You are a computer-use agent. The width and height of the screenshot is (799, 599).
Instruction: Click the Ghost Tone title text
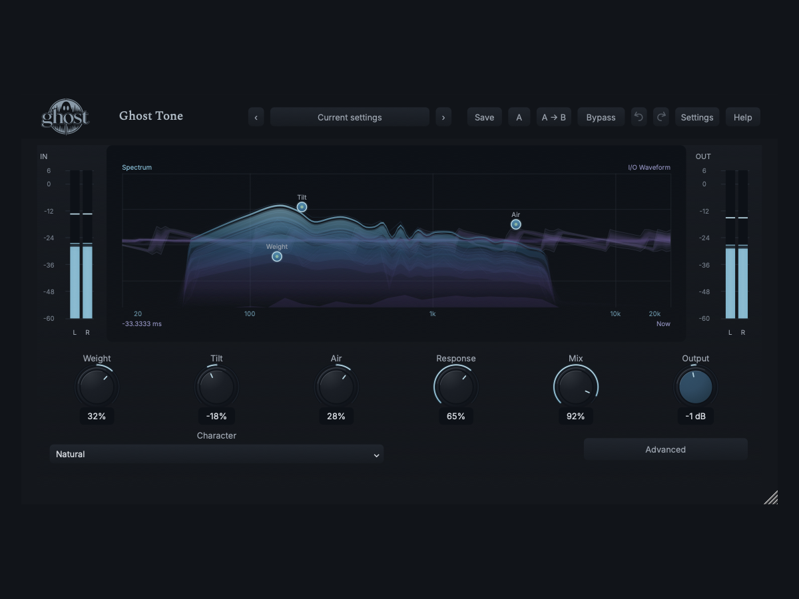coord(151,116)
